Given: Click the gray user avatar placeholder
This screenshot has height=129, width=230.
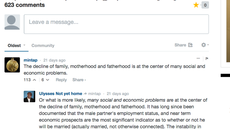Looking at the screenshot, I should point(12,22).
